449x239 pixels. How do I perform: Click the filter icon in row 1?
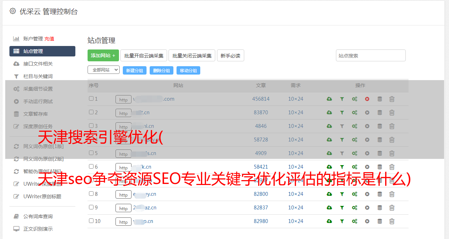click(342, 99)
